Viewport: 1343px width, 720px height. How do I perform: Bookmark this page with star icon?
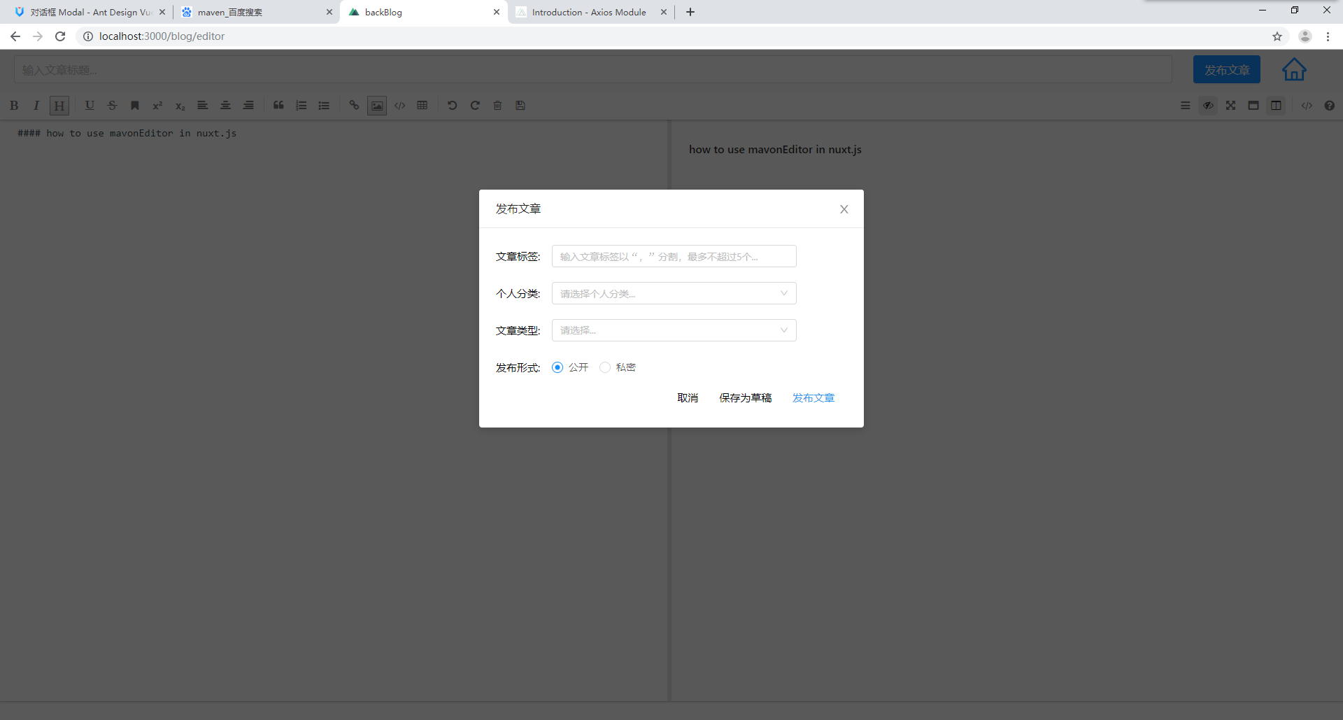(1277, 36)
